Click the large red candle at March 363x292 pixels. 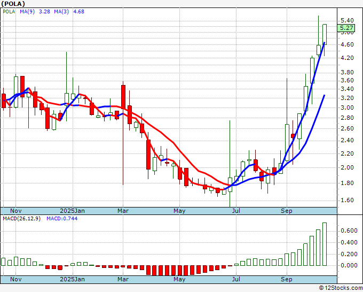click(x=123, y=96)
